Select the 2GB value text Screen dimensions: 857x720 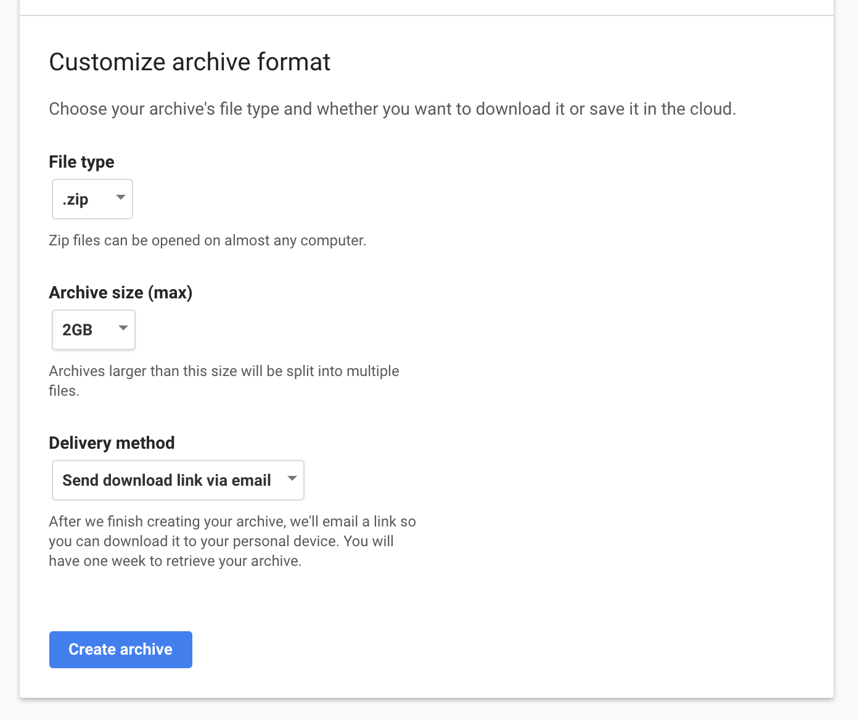(77, 330)
